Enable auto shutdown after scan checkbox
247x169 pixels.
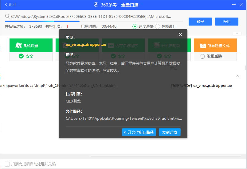(7, 164)
